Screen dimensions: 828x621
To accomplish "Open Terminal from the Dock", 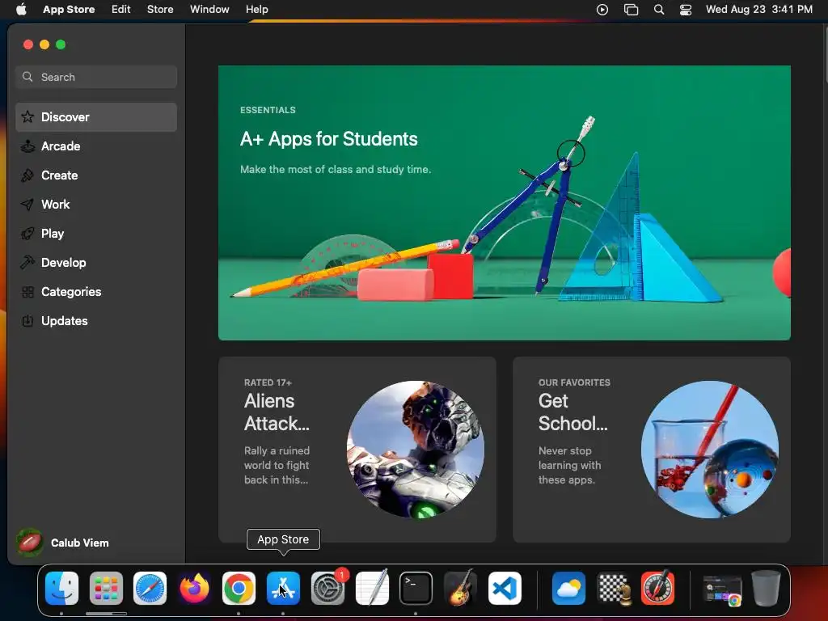I will pyautogui.click(x=416, y=588).
